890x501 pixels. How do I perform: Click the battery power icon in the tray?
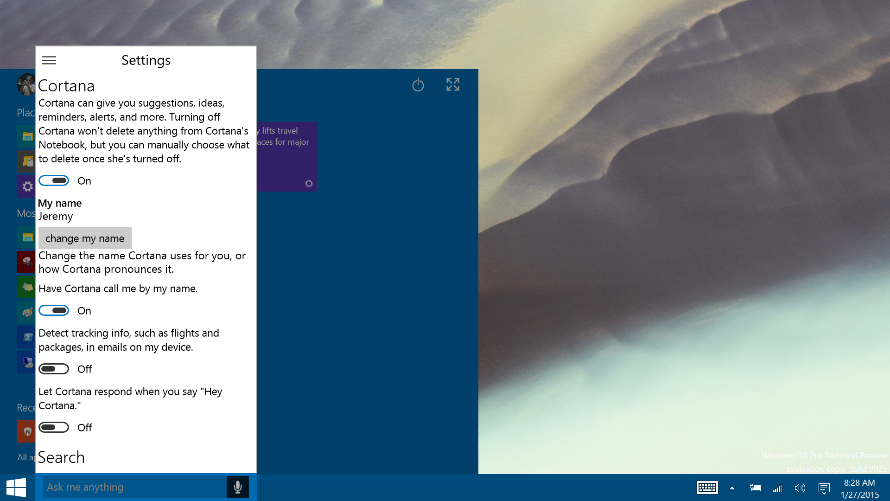click(755, 488)
